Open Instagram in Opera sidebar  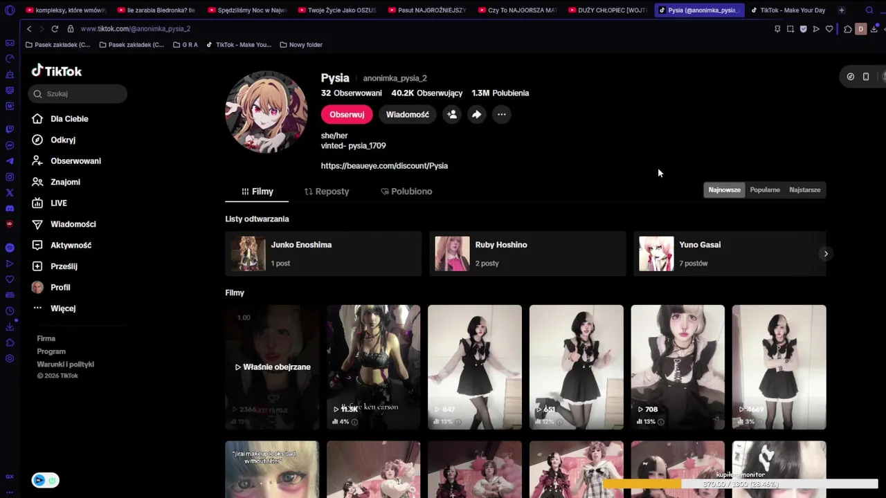(10, 177)
